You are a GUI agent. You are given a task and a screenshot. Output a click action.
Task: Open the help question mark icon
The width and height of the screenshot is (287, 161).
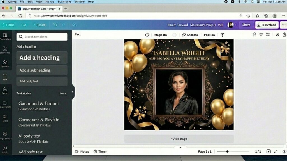(x=284, y=151)
